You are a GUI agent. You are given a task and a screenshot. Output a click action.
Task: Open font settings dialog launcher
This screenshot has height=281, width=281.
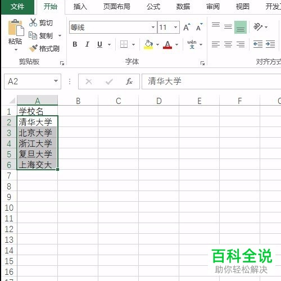(202, 64)
